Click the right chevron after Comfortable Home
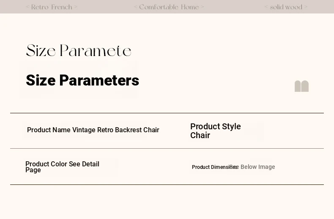Screen dimensions: 334x219 203,7
